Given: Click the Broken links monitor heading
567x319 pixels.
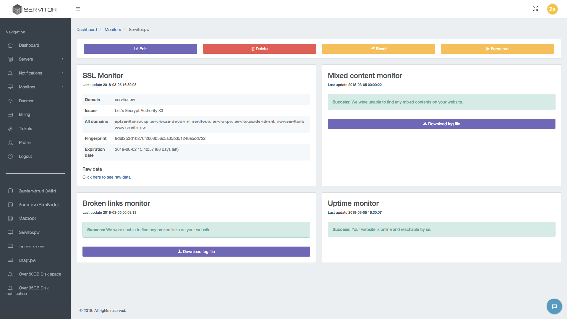Looking at the screenshot, I should coord(116,203).
